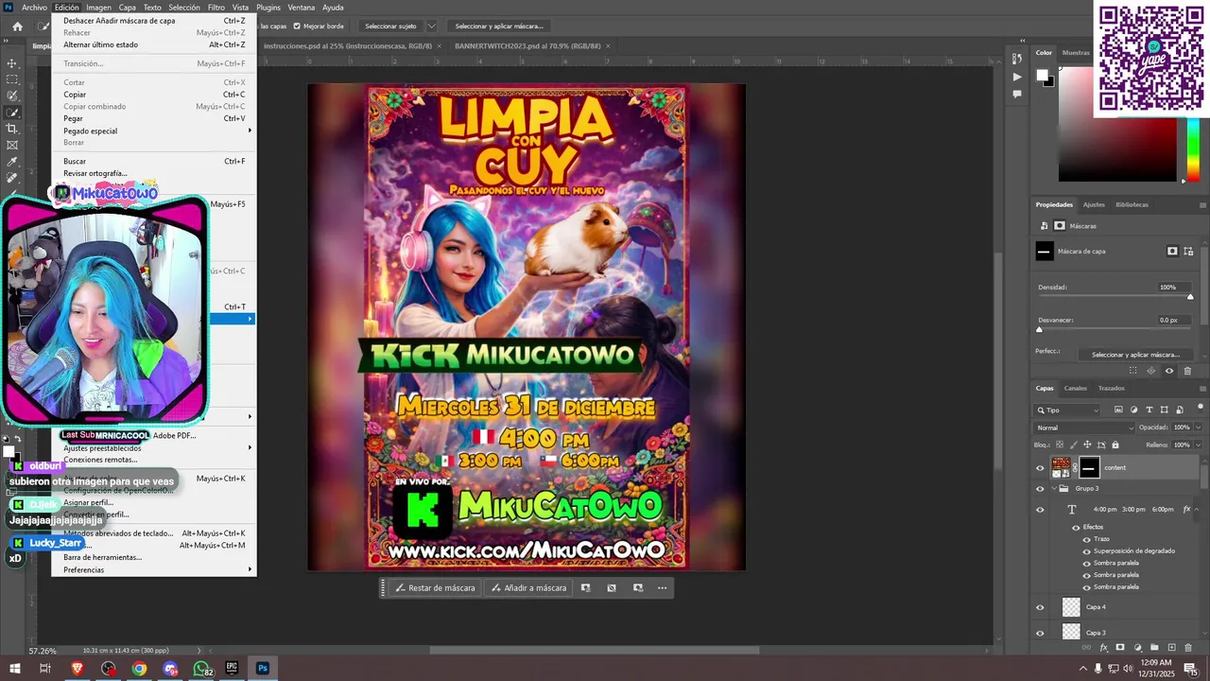
Task: Open blend mode Normal dropdown
Action: 1084,428
